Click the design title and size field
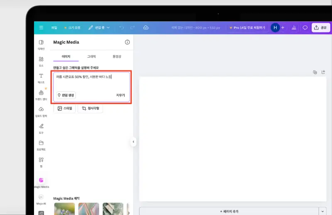This screenshot has width=332, height=215. click(x=195, y=28)
